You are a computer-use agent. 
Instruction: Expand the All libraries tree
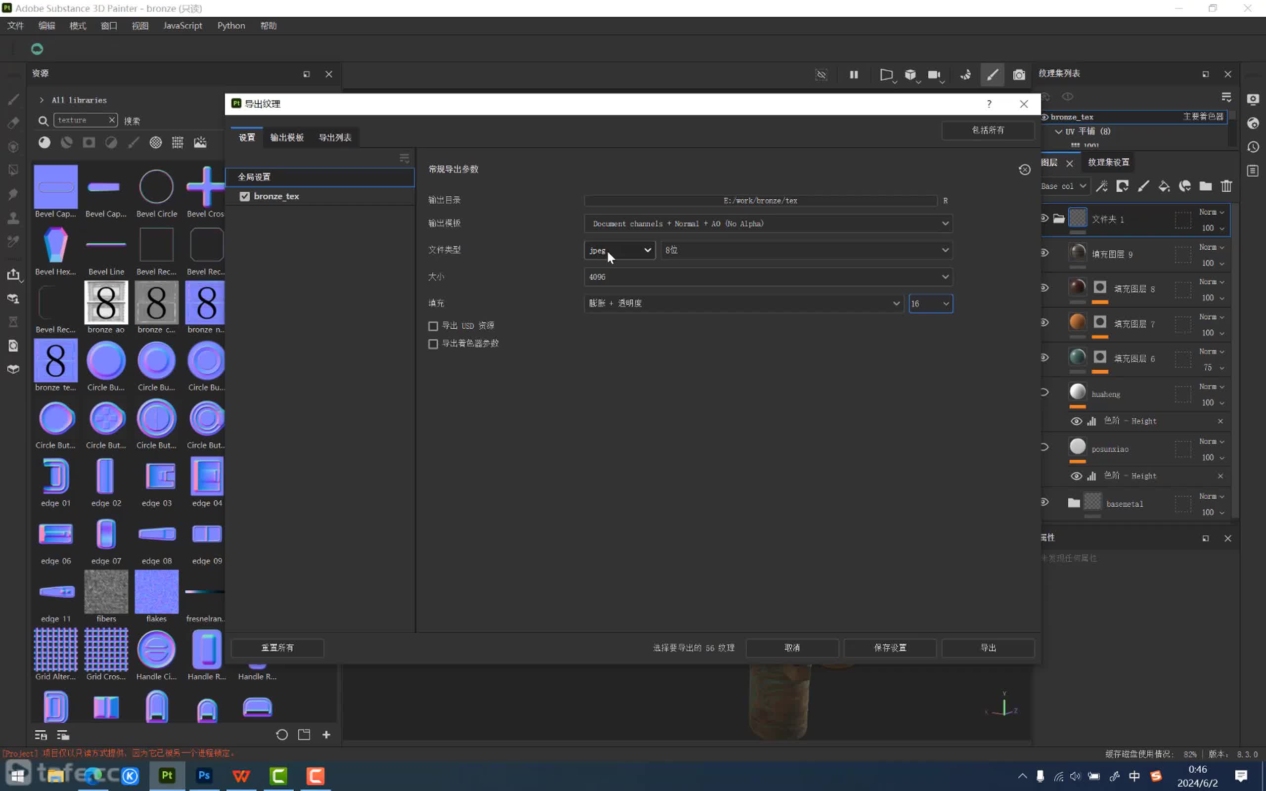42,100
